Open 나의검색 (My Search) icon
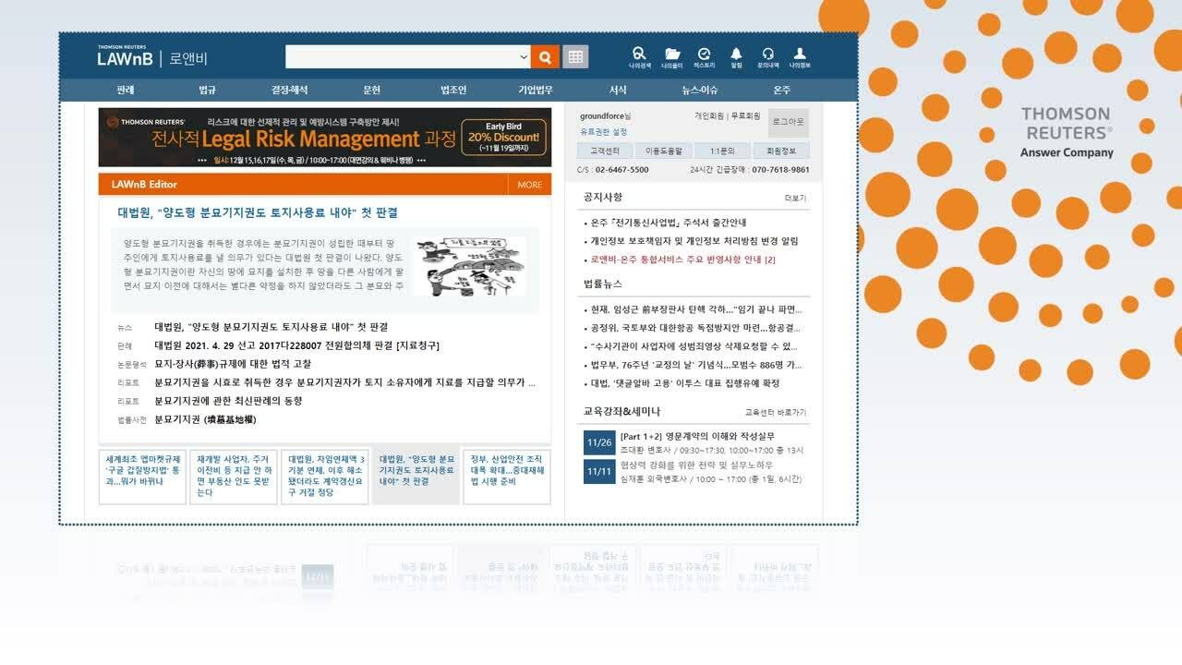Image resolution: width=1182 pixels, height=665 pixels. click(639, 58)
